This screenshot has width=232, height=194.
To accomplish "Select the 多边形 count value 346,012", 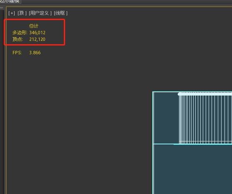I will tap(37, 33).
